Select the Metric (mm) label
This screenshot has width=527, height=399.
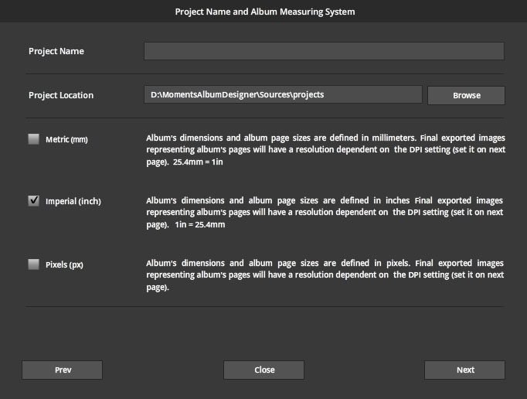point(66,139)
